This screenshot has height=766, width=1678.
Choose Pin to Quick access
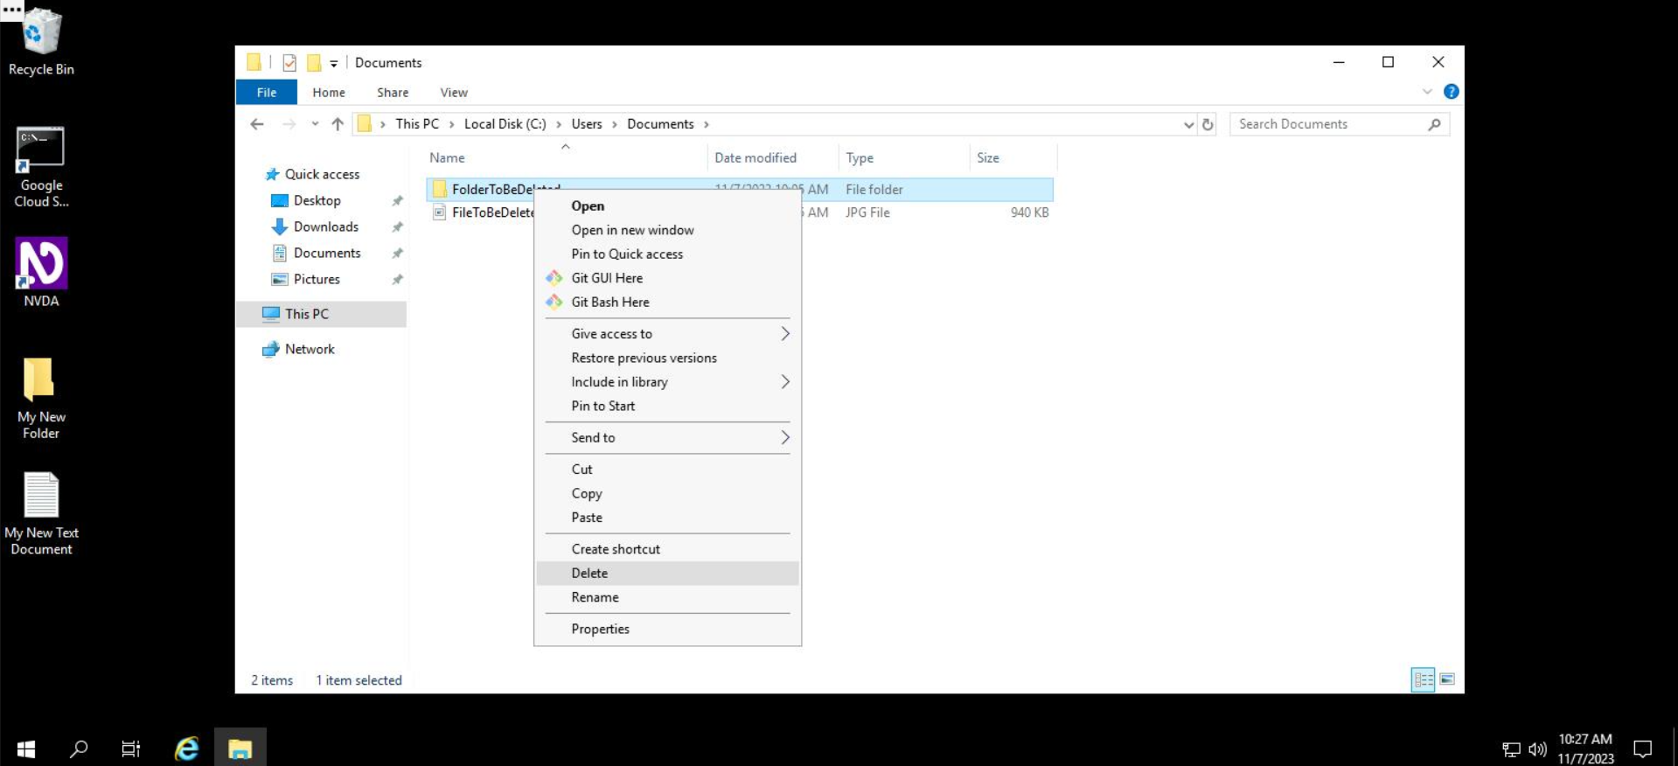click(667, 254)
